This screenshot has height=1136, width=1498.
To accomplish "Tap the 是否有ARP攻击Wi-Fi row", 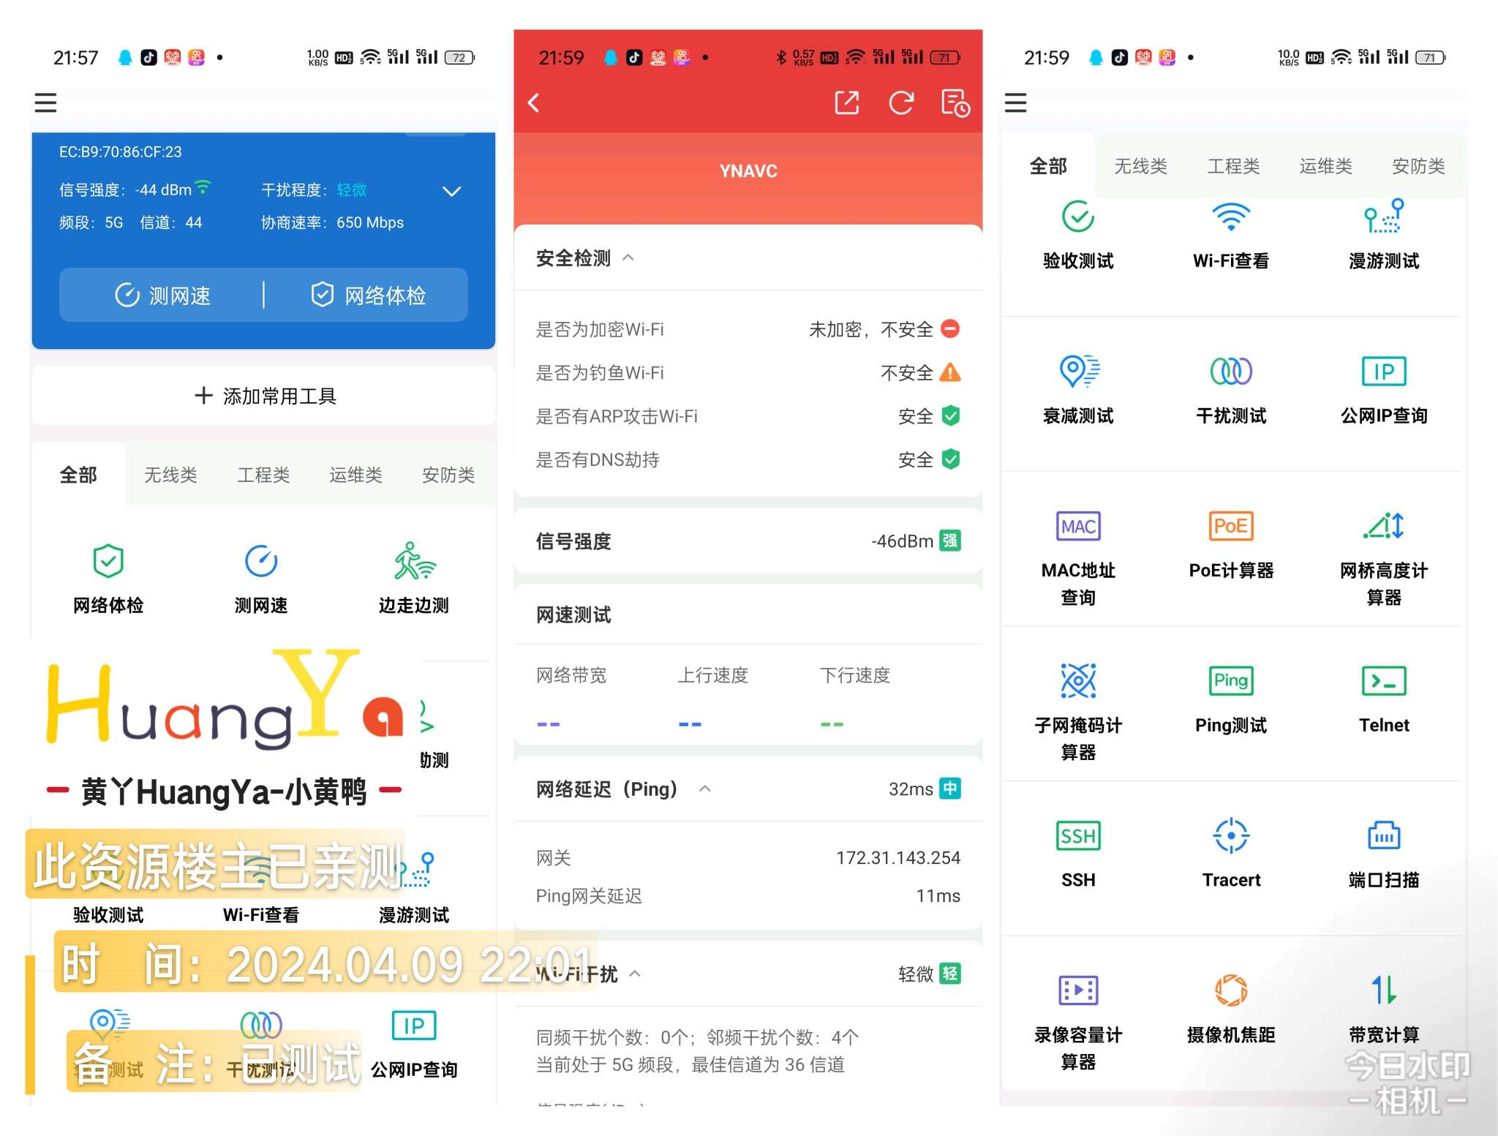I will point(748,416).
